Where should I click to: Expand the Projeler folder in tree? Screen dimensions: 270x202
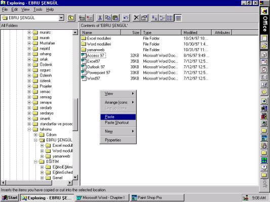(29, 86)
